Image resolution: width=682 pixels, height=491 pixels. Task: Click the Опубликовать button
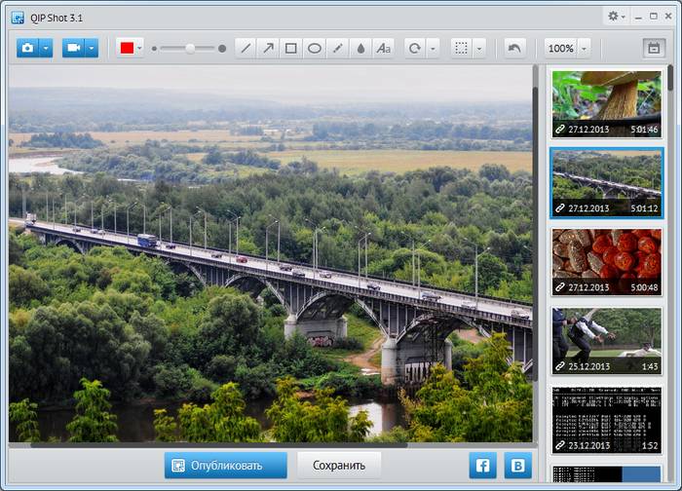coord(225,465)
